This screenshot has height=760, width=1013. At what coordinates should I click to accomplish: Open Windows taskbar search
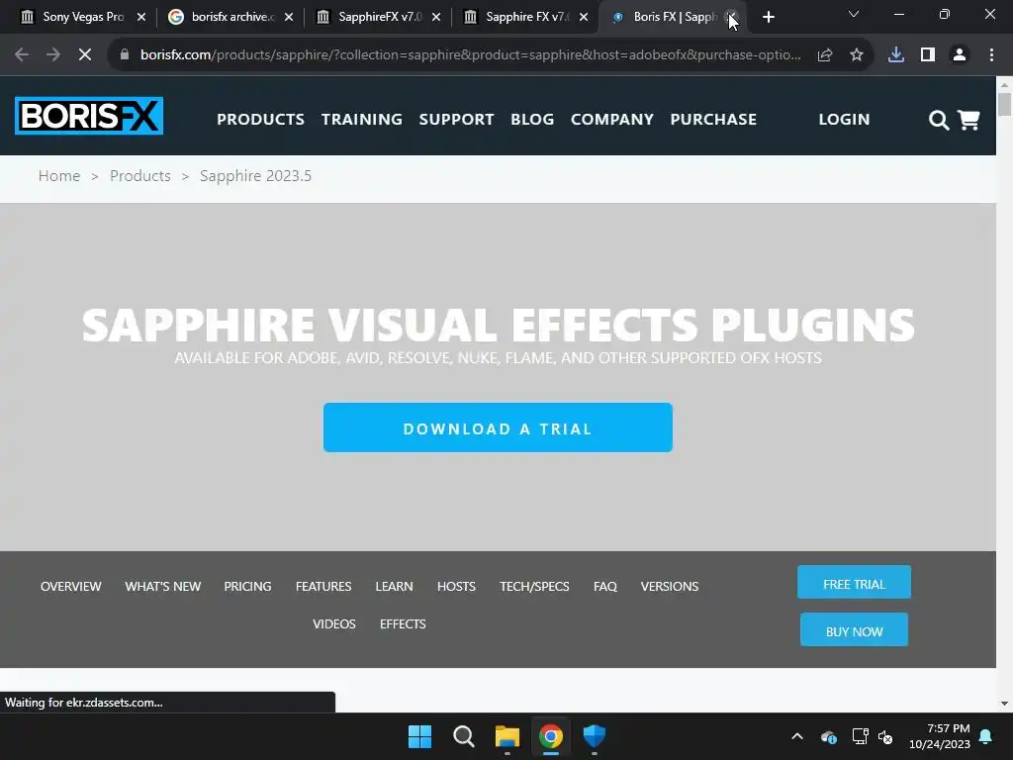464,736
